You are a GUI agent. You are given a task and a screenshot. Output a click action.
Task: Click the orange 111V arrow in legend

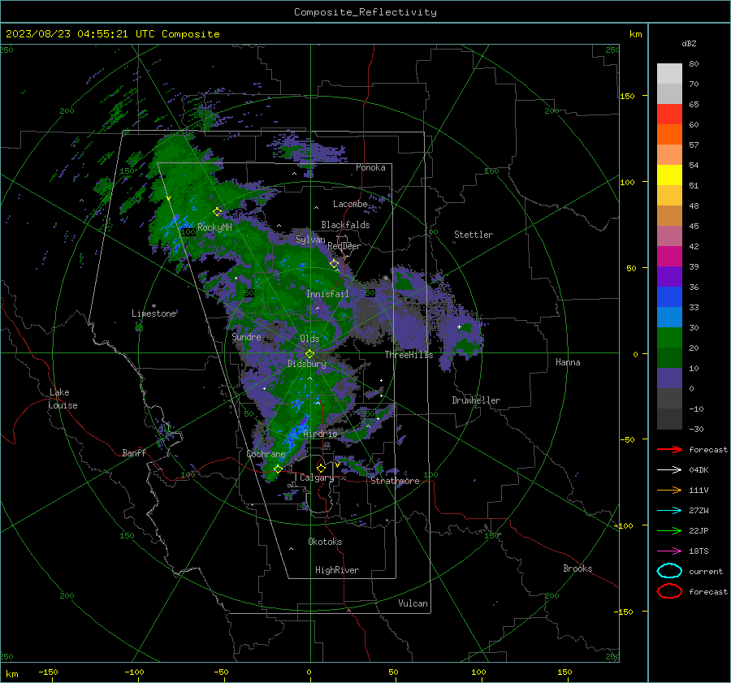pyautogui.click(x=669, y=490)
